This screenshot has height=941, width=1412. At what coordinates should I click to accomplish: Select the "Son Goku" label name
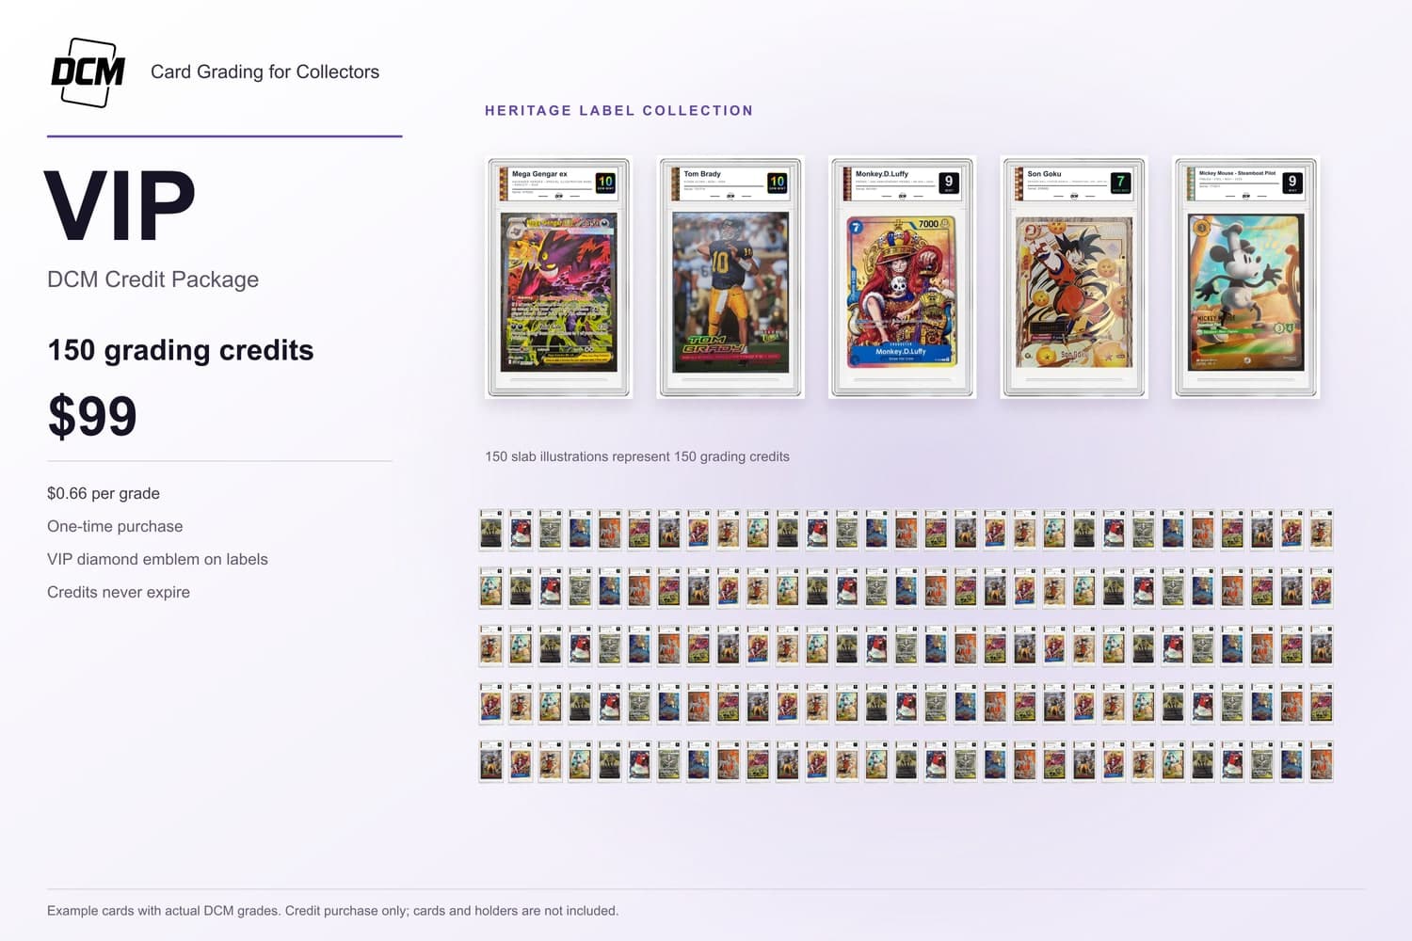(x=1044, y=174)
